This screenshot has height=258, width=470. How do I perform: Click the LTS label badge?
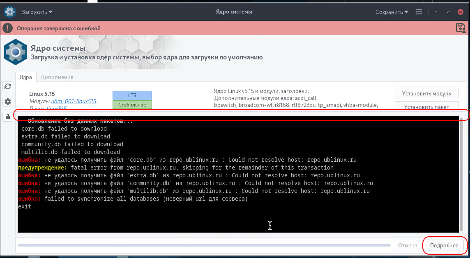[132, 95]
